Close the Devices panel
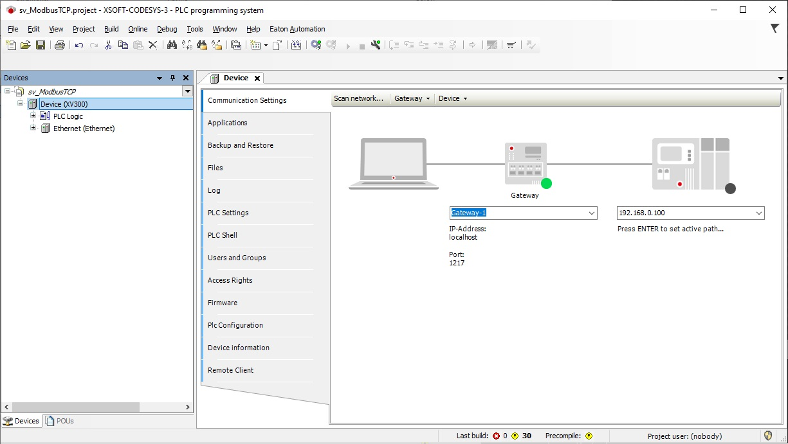 186,78
